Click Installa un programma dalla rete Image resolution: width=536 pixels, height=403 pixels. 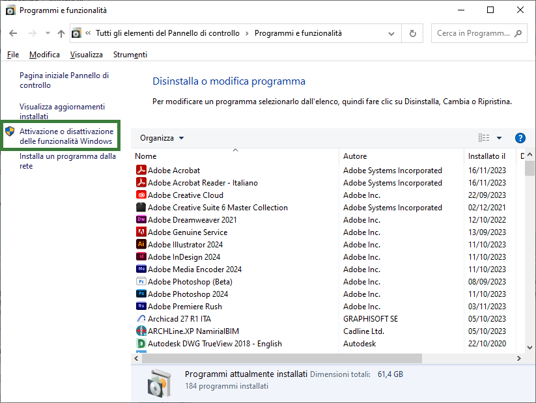click(x=67, y=161)
